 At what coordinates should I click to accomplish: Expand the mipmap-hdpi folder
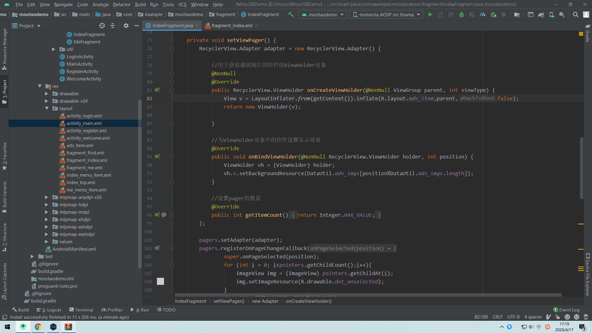point(47,205)
